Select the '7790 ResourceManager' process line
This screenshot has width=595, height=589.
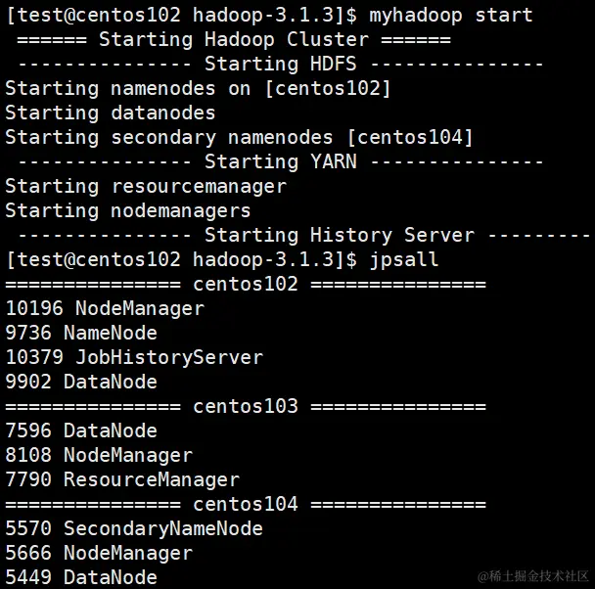pyautogui.click(x=122, y=479)
